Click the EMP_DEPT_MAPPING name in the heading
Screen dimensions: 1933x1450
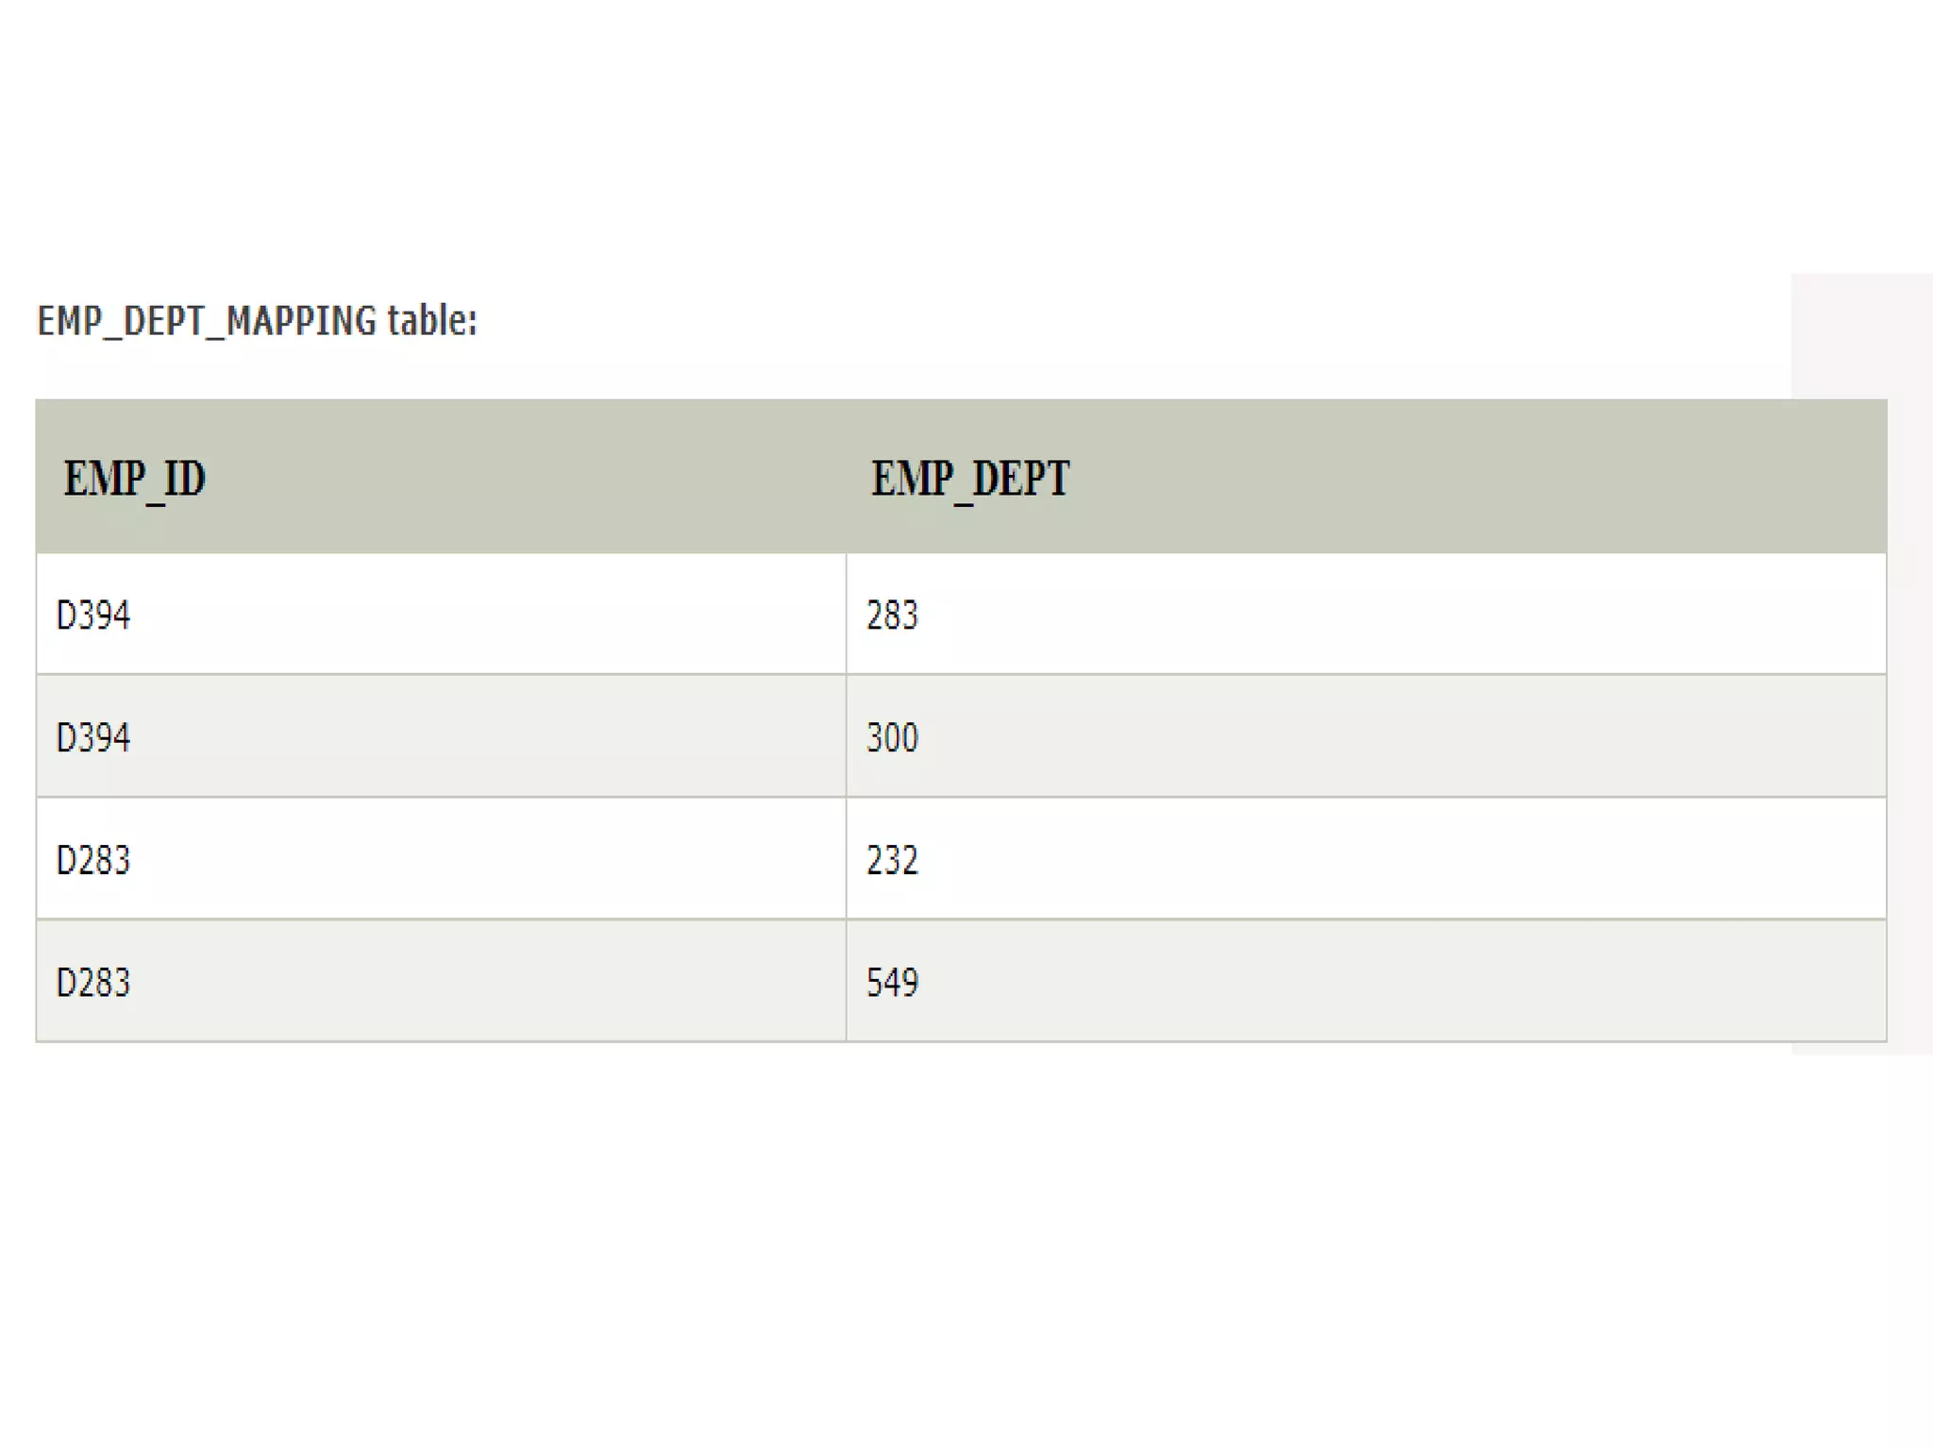[207, 321]
